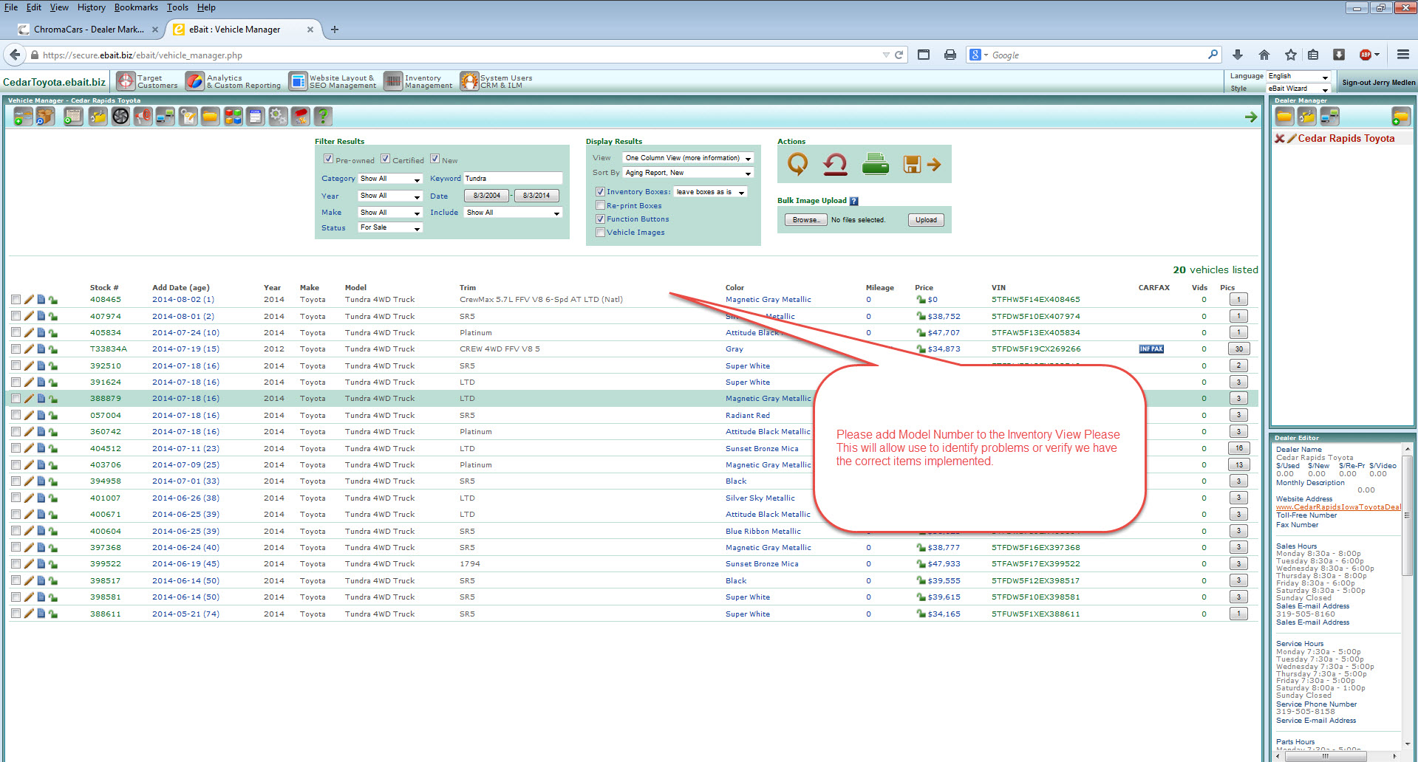Click the Bulk Image Upload help icon
The image size is (1418, 762).
854,201
